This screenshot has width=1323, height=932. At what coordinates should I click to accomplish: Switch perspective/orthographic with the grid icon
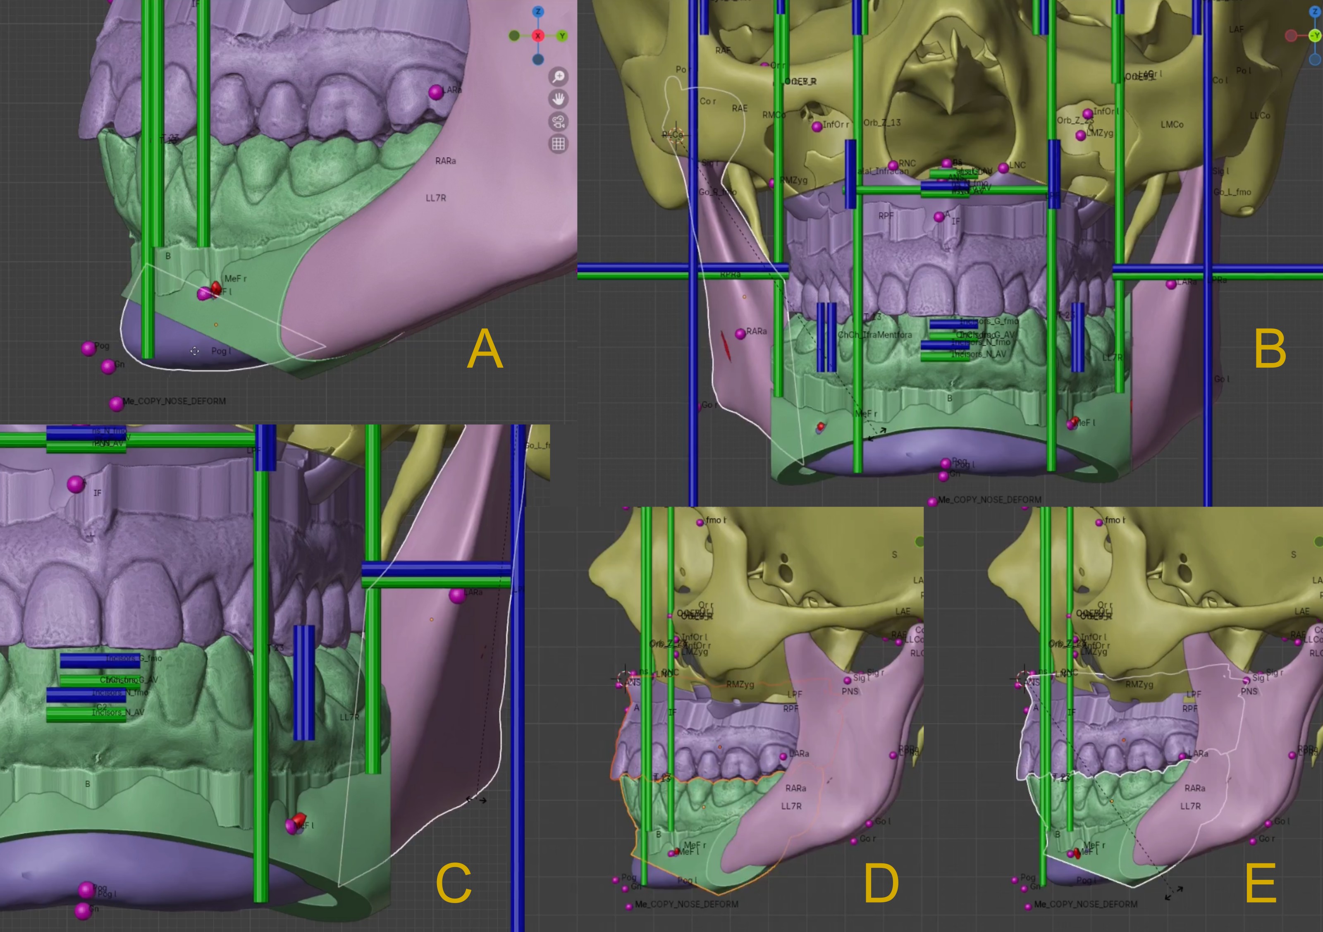tap(558, 144)
